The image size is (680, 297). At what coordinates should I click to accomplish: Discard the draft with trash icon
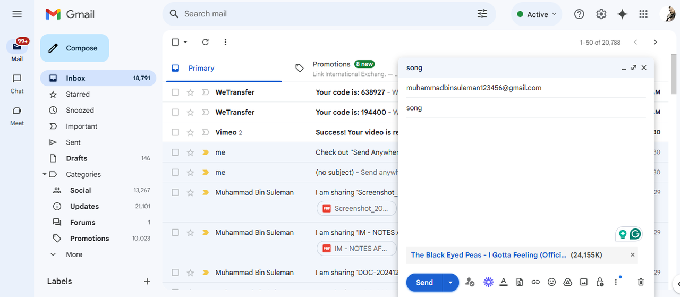641,282
